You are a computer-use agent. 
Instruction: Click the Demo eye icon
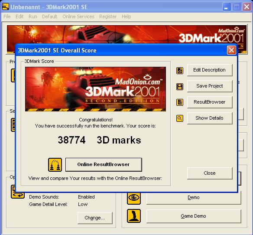(134, 198)
